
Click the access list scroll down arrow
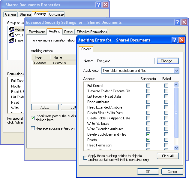point(176,148)
